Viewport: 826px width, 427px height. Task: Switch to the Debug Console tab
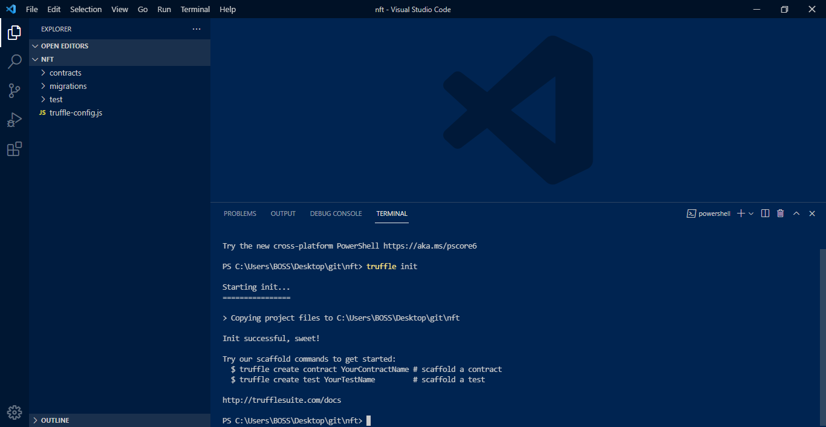(336, 213)
